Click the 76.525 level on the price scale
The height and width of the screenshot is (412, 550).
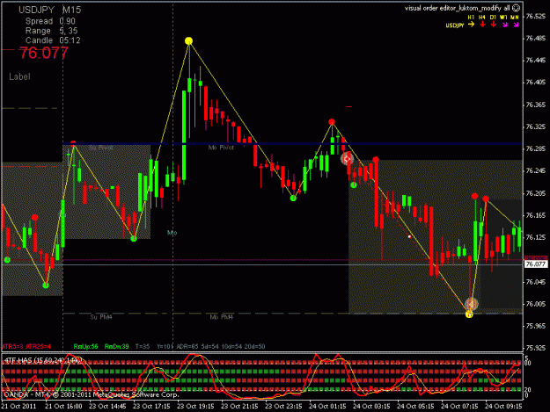click(x=536, y=16)
